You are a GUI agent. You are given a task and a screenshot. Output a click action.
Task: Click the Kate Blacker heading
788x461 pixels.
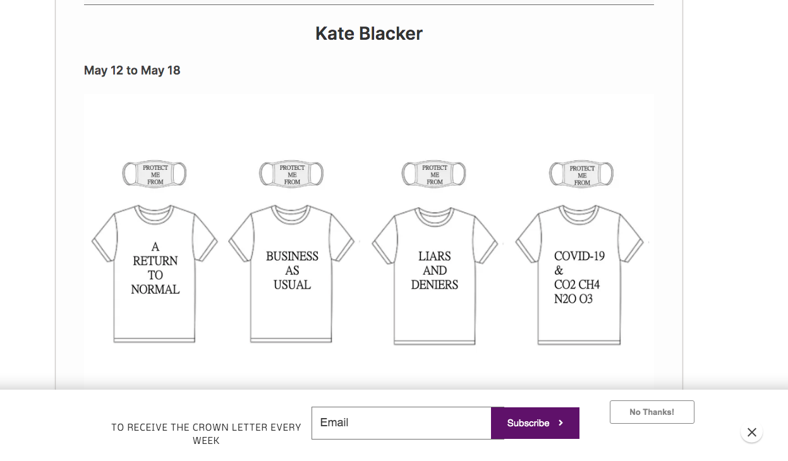369,33
